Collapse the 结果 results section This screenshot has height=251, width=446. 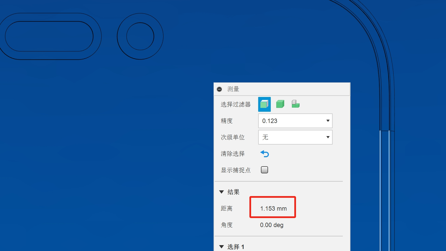pos(222,192)
